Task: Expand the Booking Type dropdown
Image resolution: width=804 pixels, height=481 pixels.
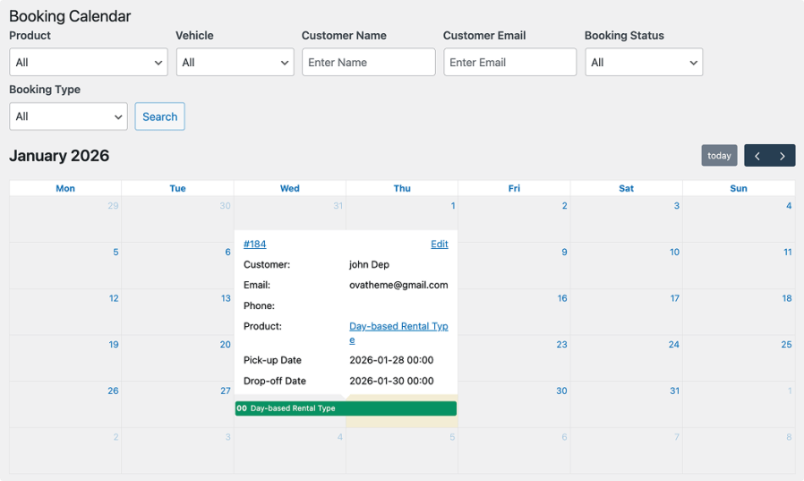Action: tap(68, 116)
